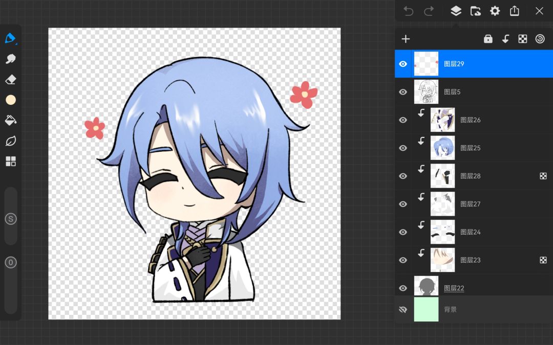Click alpha lock icon on 图层23

tap(543, 260)
